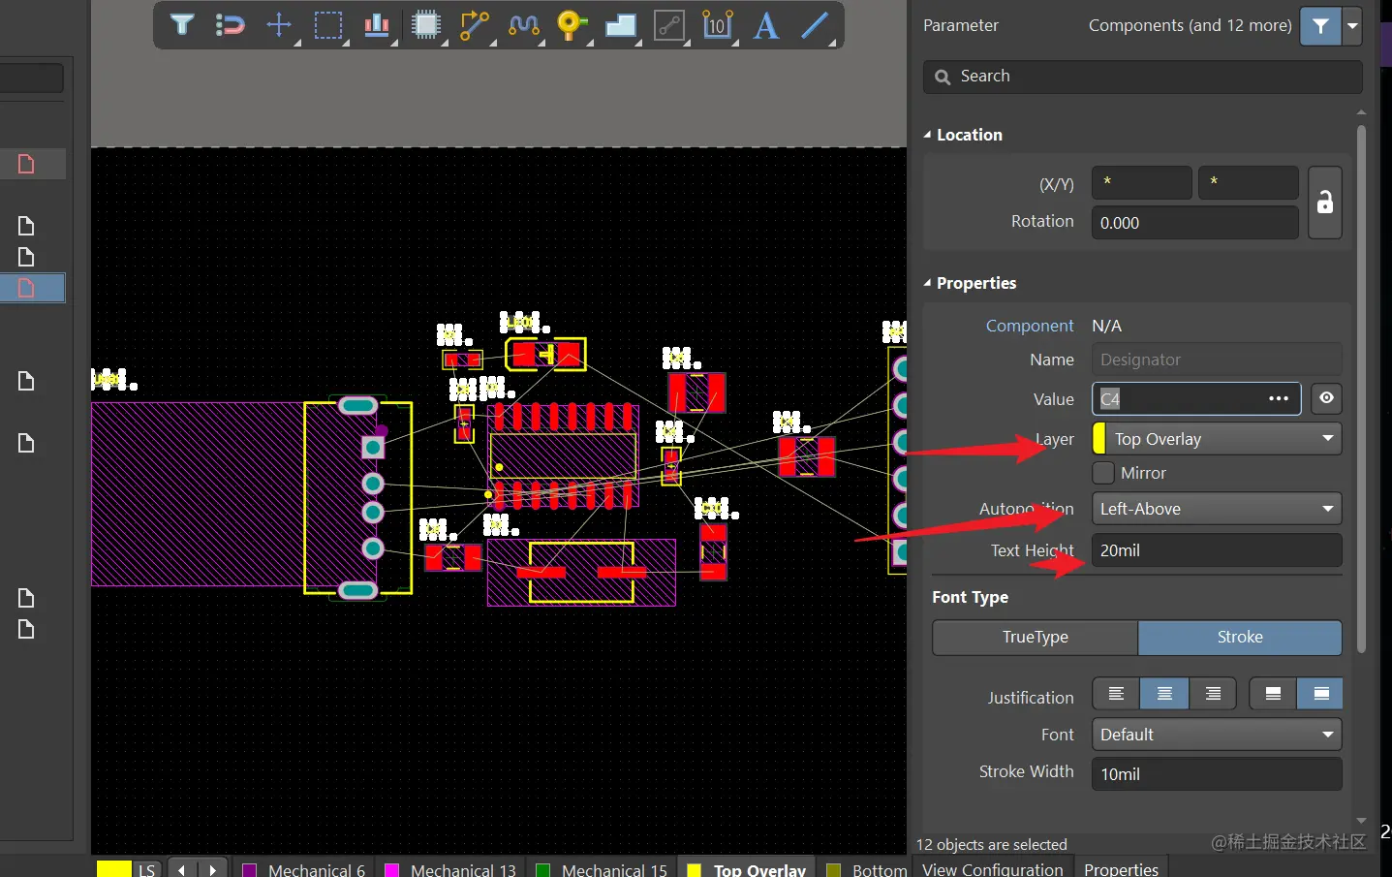This screenshot has width=1392, height=877.
Task: Click the X location input field
Action: pyautogui.click(x=1142, y=182)
